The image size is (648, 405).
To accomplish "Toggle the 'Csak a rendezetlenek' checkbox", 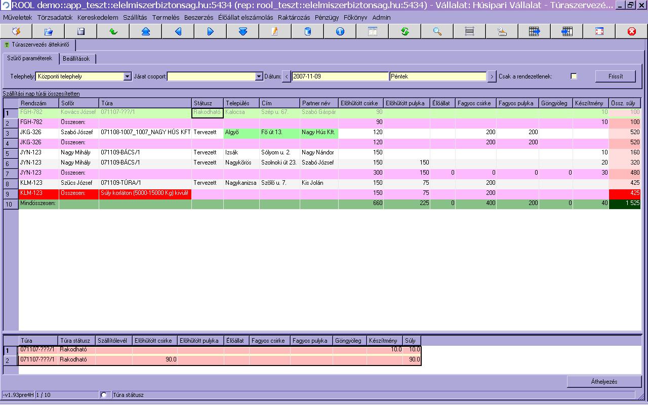I will pyautogui.click(x=574, y=76).
